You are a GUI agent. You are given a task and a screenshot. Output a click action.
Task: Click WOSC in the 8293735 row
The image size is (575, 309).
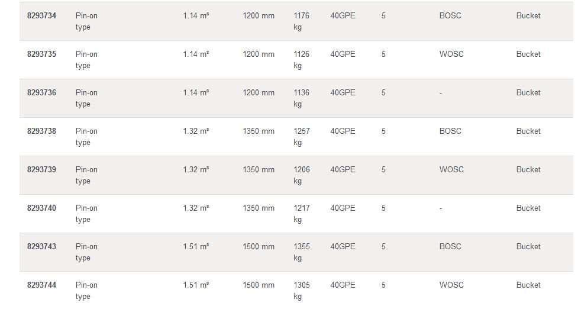click(451, 54)
